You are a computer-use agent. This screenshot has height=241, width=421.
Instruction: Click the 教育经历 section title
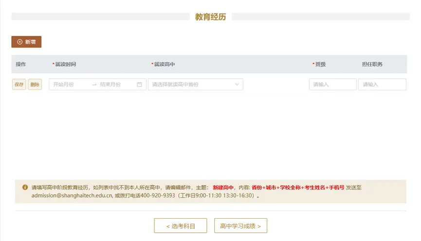pos(210,17)
